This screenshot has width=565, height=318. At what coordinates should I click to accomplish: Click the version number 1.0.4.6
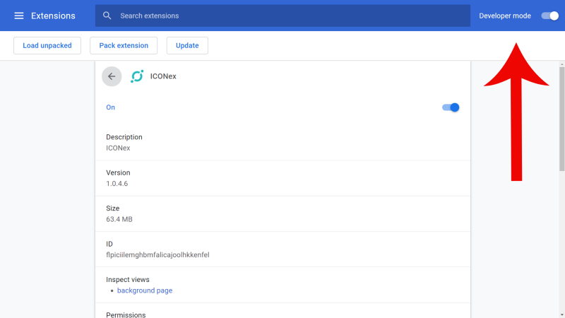point(117,184)
